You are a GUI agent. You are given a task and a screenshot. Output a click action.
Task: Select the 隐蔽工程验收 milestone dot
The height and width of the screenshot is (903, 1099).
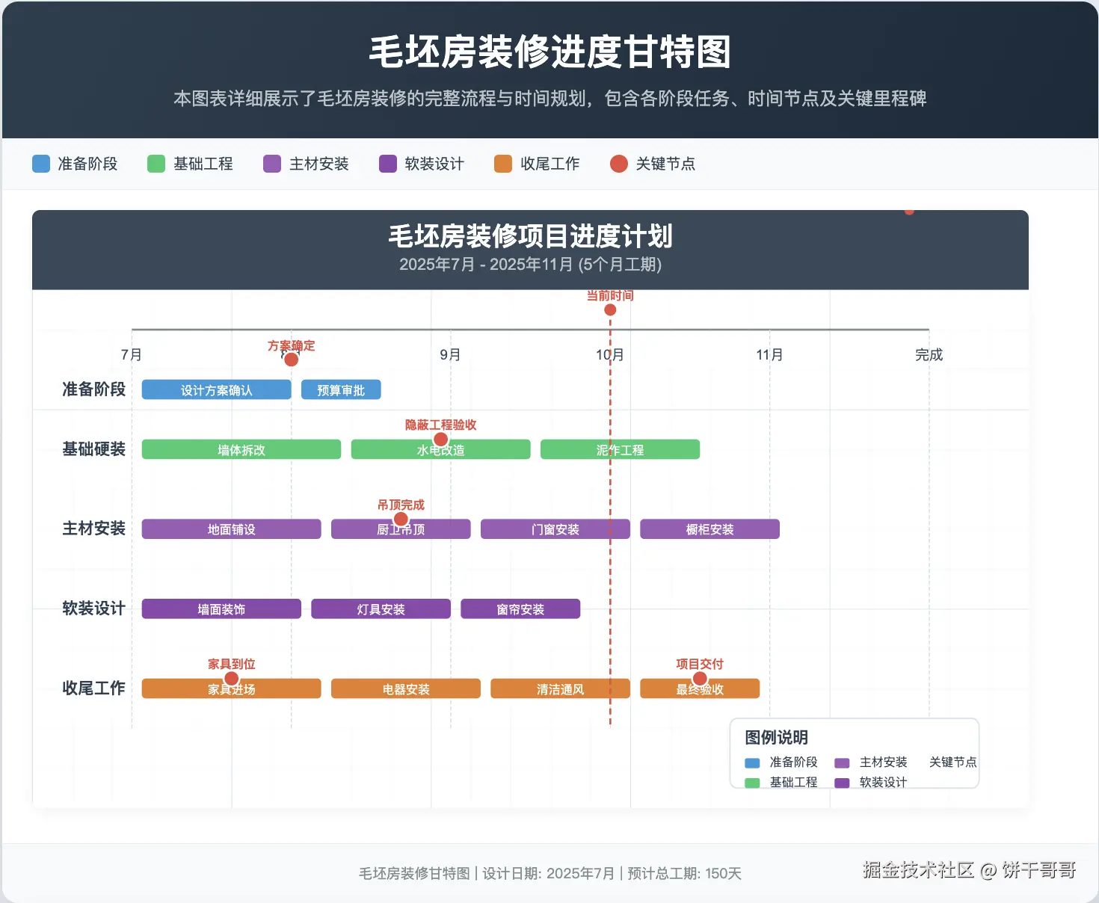click(441, 439)
